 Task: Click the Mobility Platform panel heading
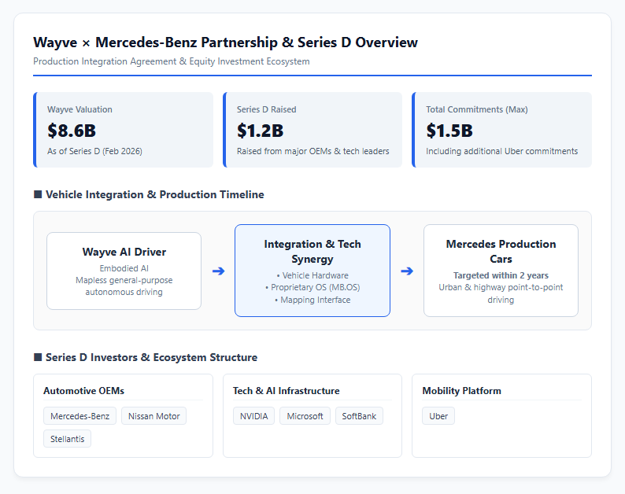tap(461, 391)
